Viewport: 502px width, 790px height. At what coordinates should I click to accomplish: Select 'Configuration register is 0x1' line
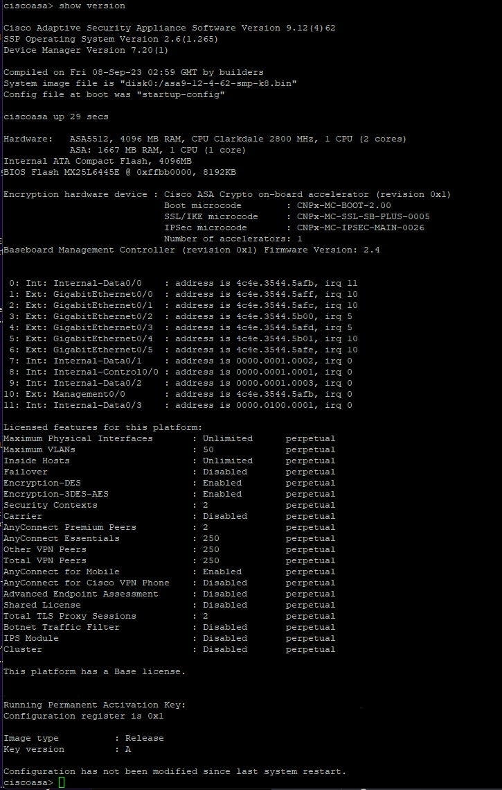click(84, 715)
